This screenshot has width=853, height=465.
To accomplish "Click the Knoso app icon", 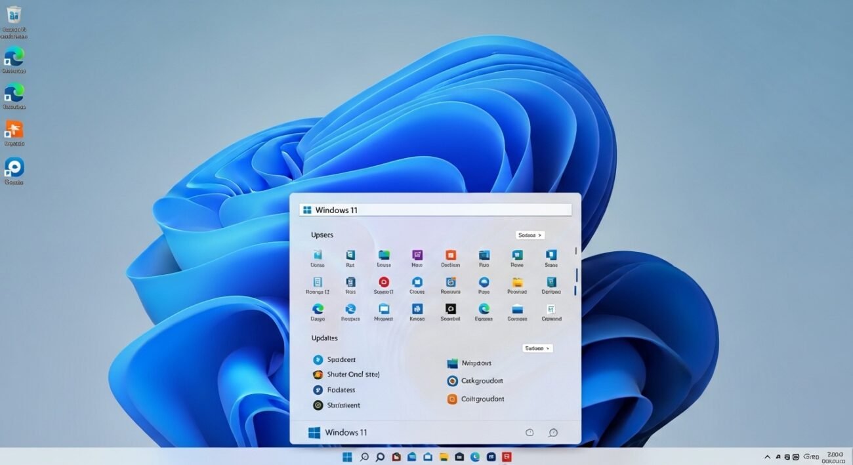I will click(x=417, y=309).
